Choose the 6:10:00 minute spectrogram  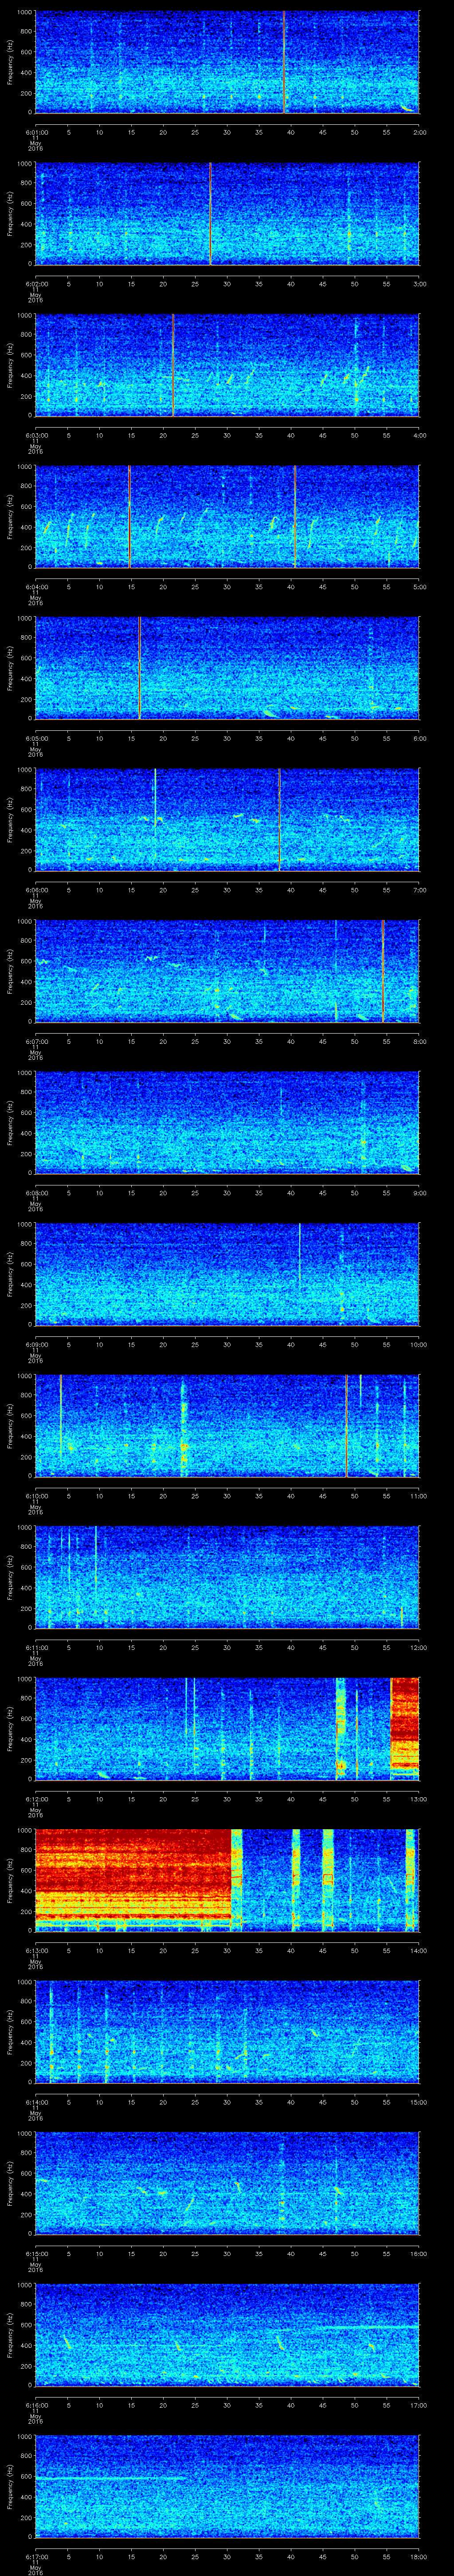coord(227,1426)
